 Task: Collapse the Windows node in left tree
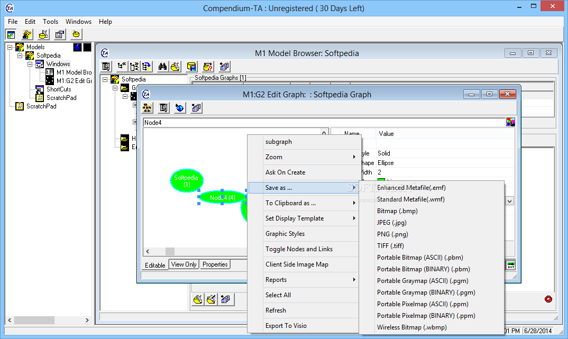(30, 64)
